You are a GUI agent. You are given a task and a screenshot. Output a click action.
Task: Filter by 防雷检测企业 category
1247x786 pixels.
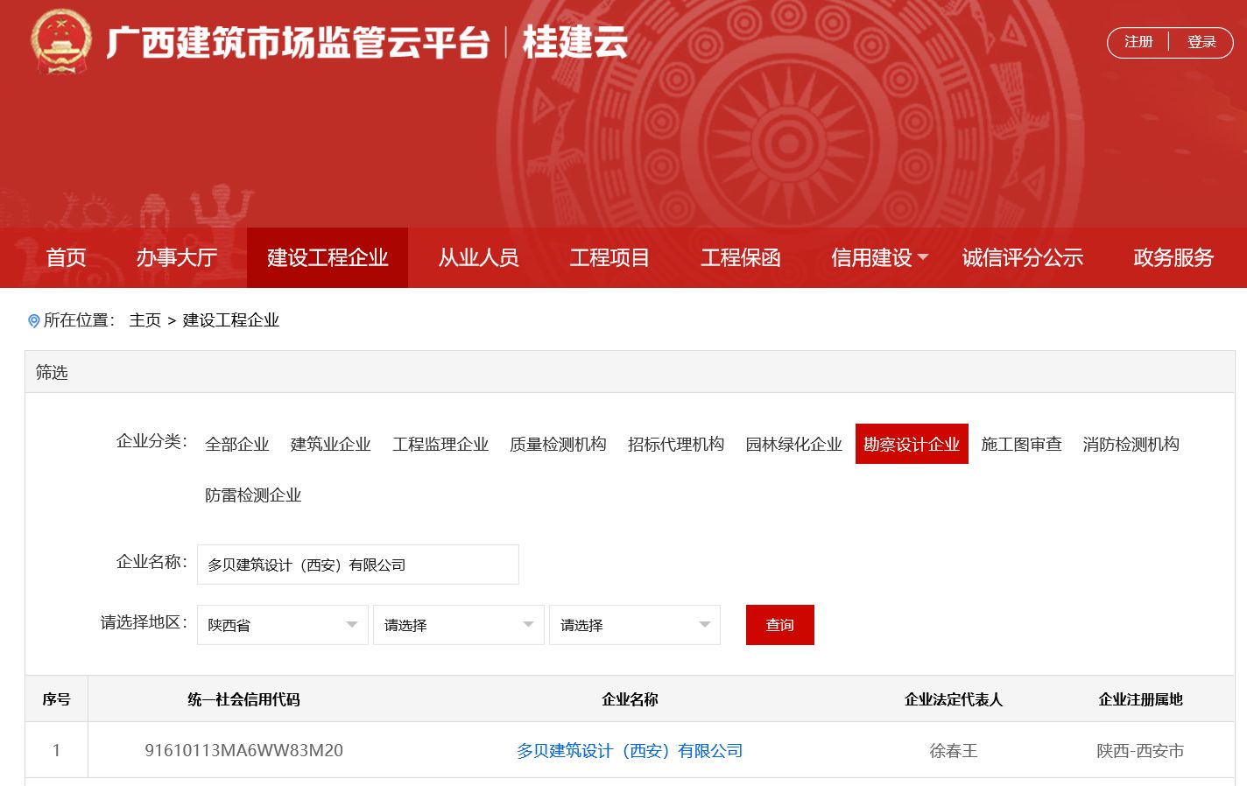[x=253, y=495]
